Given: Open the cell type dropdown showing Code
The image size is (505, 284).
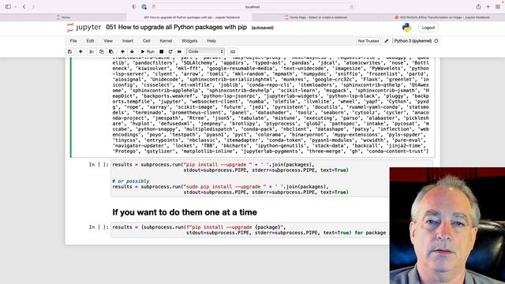Looking at the screenshot, I should pyautogui.click(x=205, y=51).
